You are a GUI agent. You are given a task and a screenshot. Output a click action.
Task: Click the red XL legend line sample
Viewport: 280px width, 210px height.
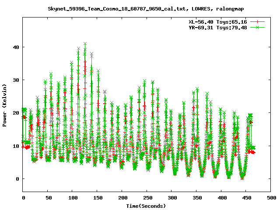257,22
